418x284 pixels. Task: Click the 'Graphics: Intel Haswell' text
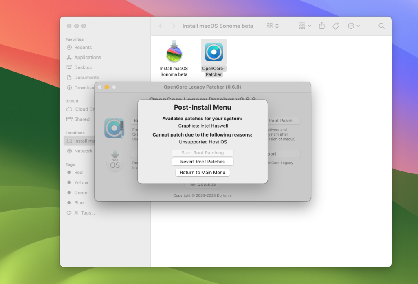point(203,126)
